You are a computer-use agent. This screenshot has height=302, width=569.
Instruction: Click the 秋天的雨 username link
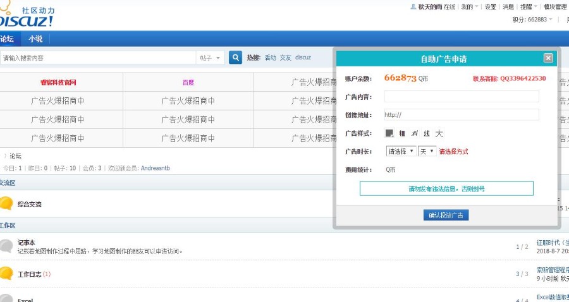[430, 6]
